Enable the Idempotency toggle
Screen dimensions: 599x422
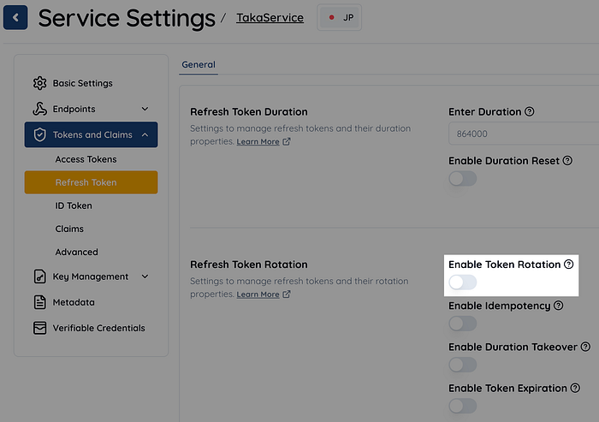pyautogui.click(x=462, y=324)
